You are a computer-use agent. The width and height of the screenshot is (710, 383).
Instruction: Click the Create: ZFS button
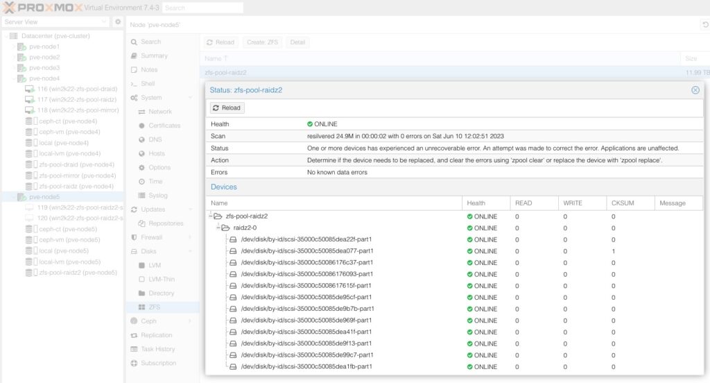pos(263,42)
